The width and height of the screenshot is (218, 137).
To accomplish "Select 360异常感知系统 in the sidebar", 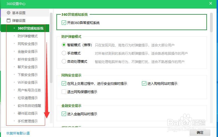I will 25,28.
